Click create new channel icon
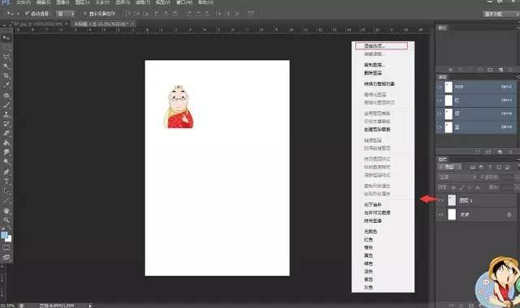The height and width of the screenshot is (308, 520). click(x=500, y=152)
